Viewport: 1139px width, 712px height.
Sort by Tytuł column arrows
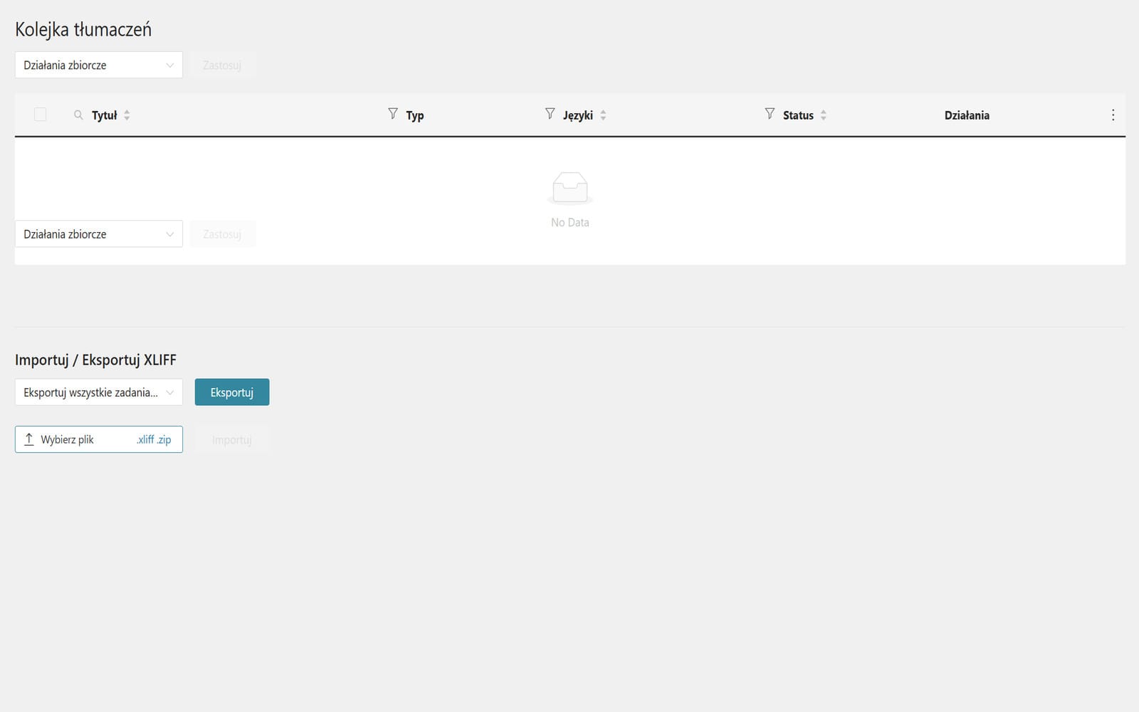(127, 115)
